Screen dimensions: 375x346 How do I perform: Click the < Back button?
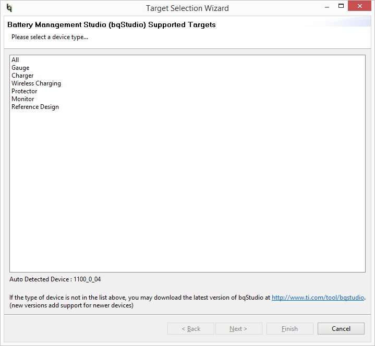(190, 329)
